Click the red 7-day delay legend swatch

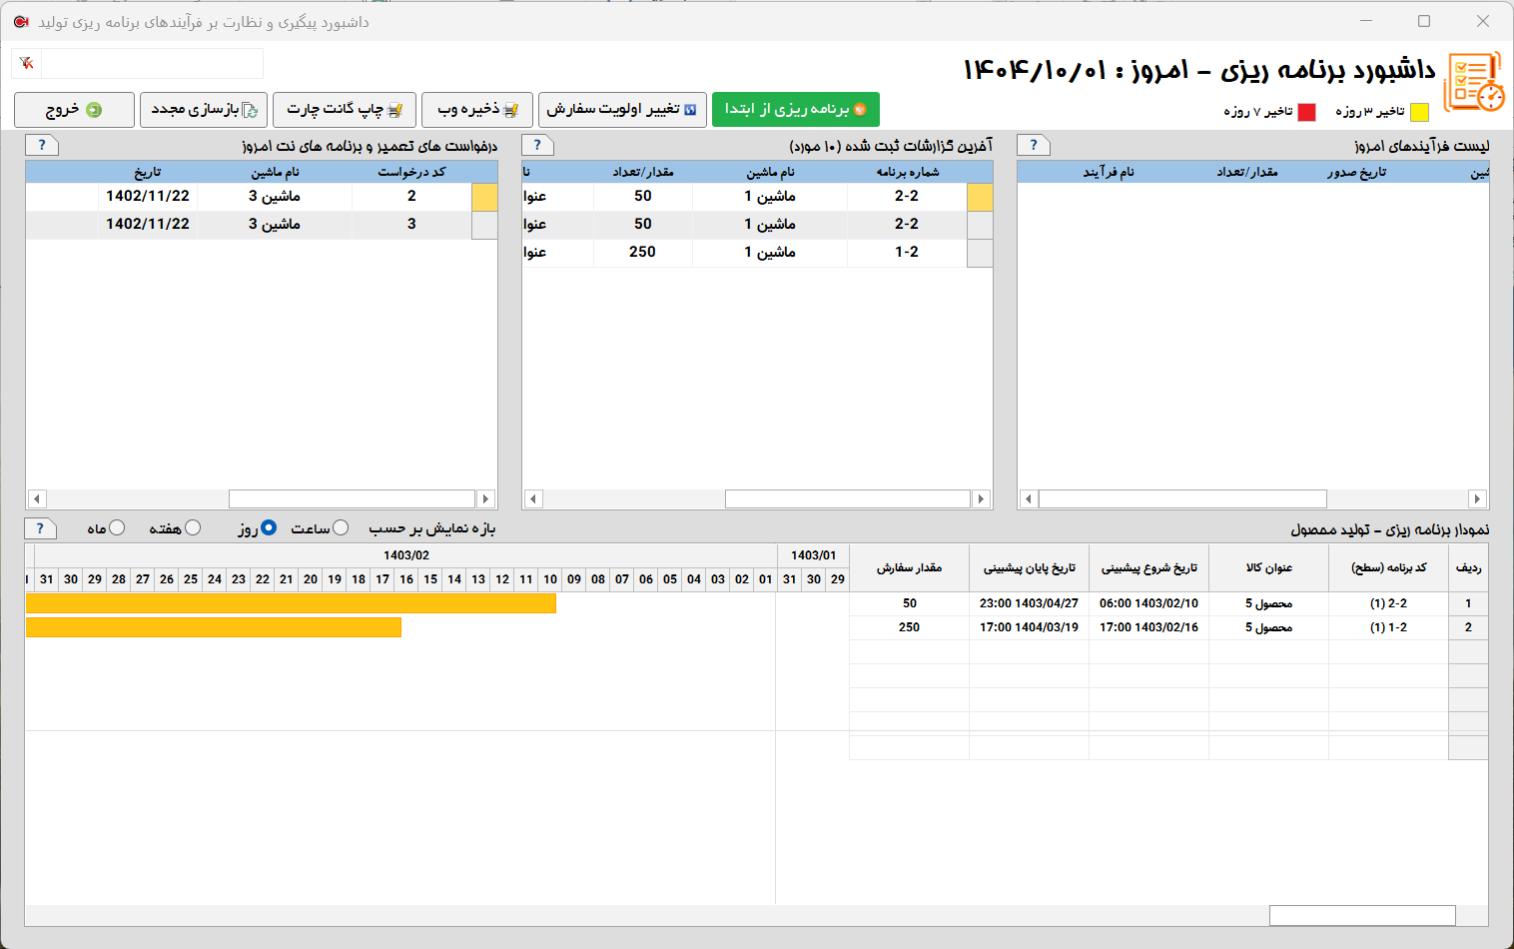[1306, 112]
